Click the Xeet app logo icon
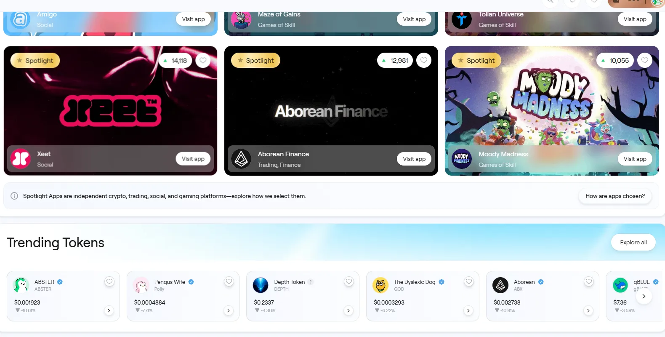Image resolution: width=665 pixels, height=337 pixels. coord(21,159)
